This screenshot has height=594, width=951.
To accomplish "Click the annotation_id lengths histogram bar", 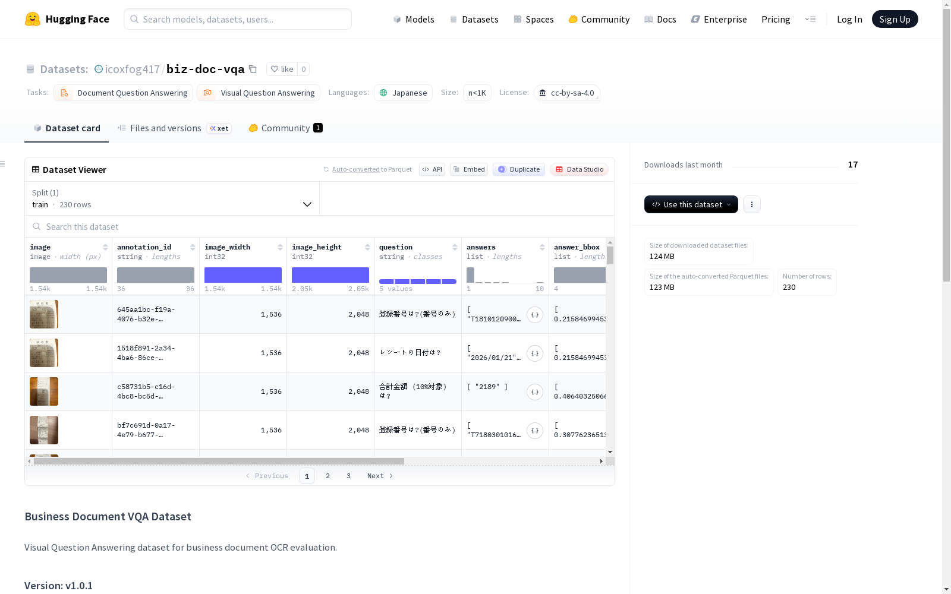I will coord(156,275).
